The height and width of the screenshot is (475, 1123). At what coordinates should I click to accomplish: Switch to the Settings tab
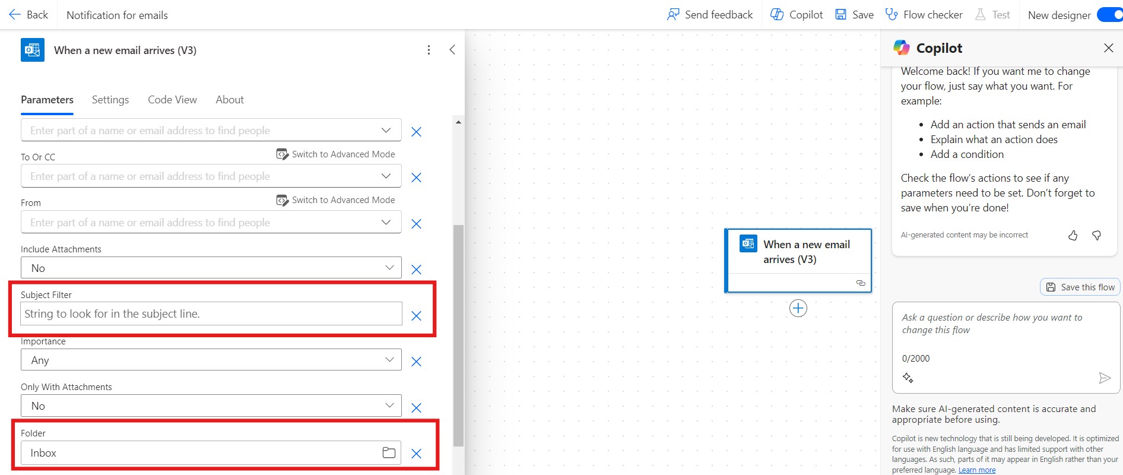[110, 100]
